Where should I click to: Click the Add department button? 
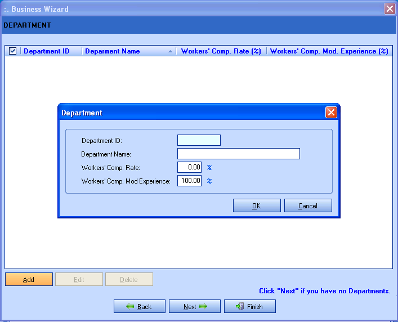[29, 280]
